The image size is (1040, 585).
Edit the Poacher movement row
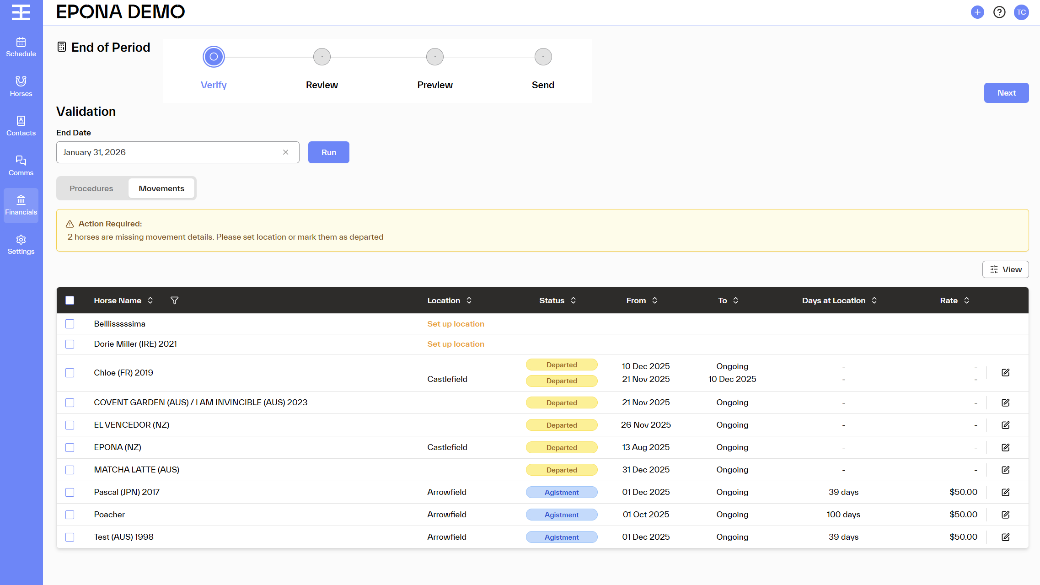[1005, 515]
